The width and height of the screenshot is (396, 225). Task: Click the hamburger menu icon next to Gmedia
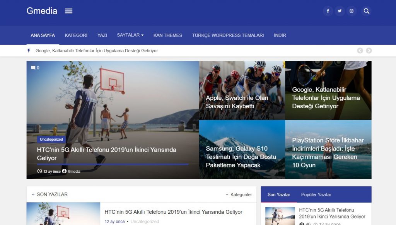(69, 11)
